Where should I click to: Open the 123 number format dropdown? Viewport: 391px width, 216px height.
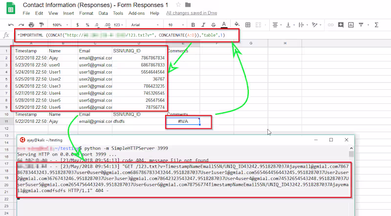118,25
